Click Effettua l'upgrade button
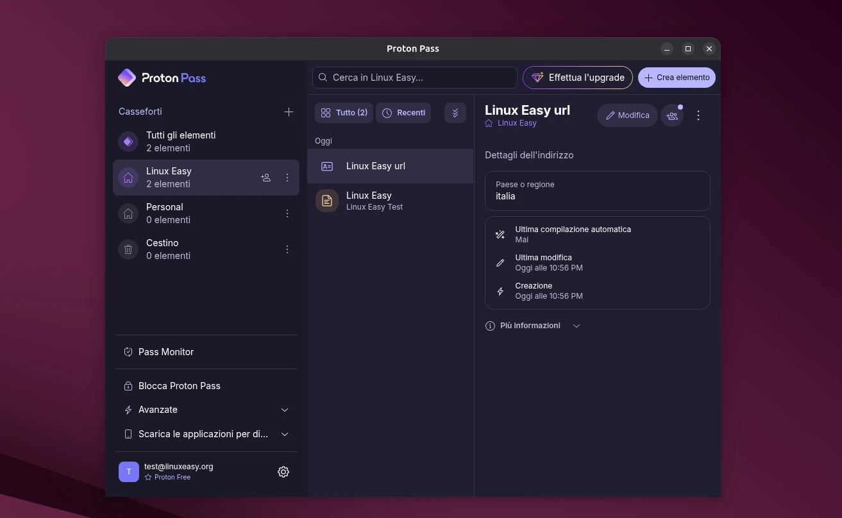The width and height of the screenshot is (842, 518). pos(577,78)
